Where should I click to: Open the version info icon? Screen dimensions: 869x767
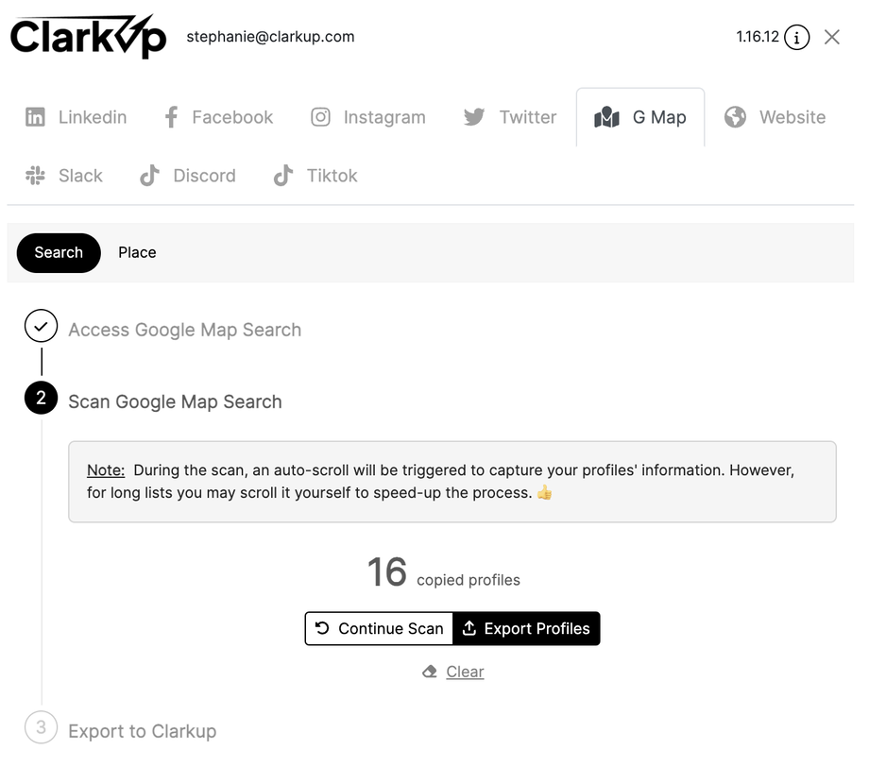click(796, 38)
